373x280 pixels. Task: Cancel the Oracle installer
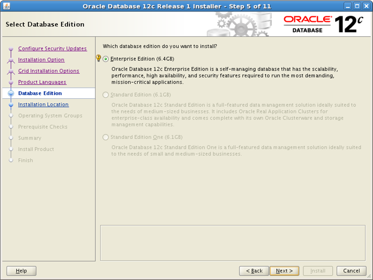(351, 271)
